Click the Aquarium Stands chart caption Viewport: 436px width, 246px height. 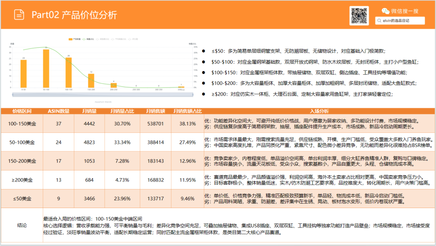103,102
